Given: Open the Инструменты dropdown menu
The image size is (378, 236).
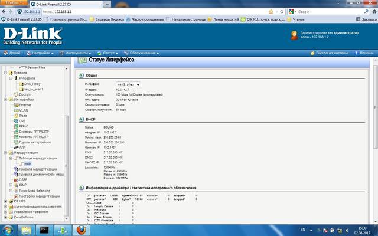Looking at the screenshot, I should (x=76, y=53).
